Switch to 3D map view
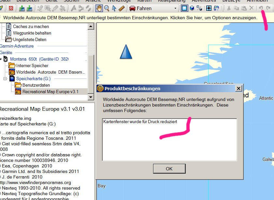274x200 pixels. click(x=192, y=8)
